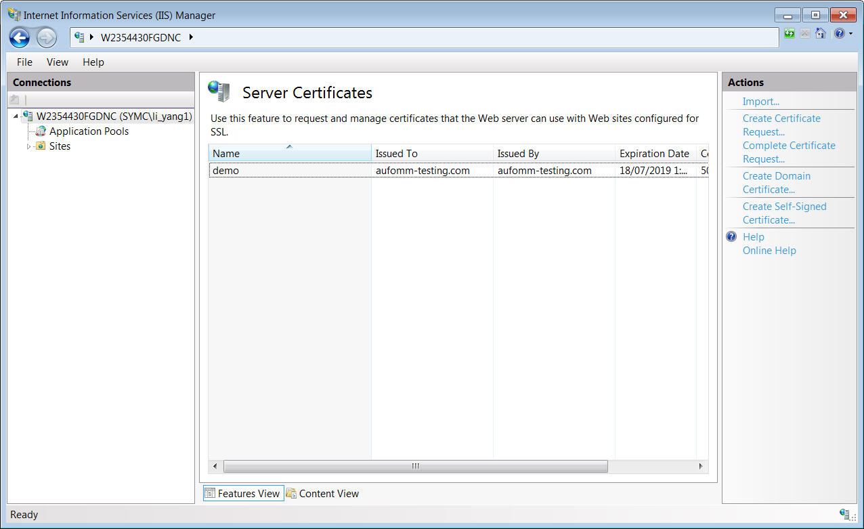This screenshot has width=864, height=529.
Task: Click the blue Help question mark in toolbar
Action: pyautogui.click(x=839, y=33)
